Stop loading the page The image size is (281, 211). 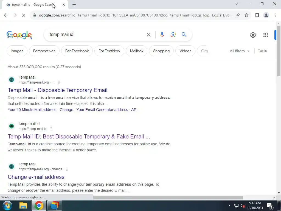24,15
